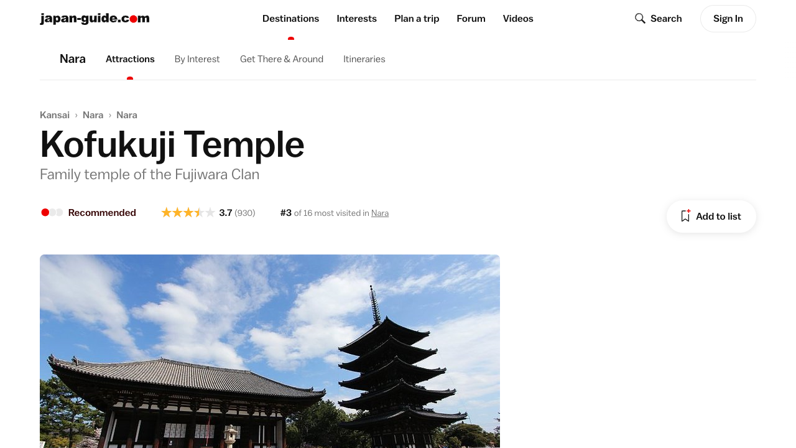This screenshot has width=796, height=448.
Task: Open the Videos section
Action: tap(518, 19)
